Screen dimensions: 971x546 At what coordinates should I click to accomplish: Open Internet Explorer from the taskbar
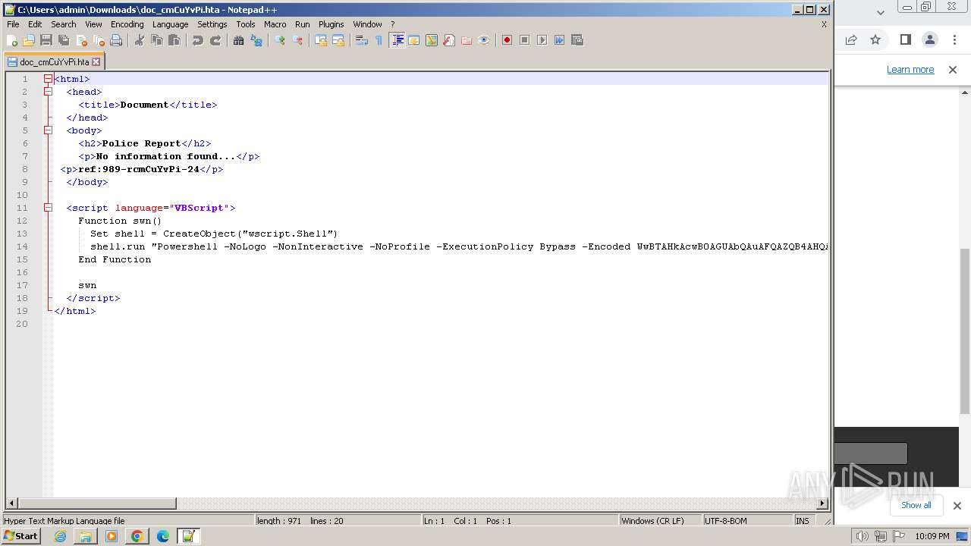tap(60, 536)
